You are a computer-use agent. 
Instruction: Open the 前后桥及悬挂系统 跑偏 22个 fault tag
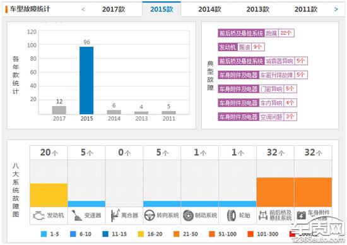256,33
